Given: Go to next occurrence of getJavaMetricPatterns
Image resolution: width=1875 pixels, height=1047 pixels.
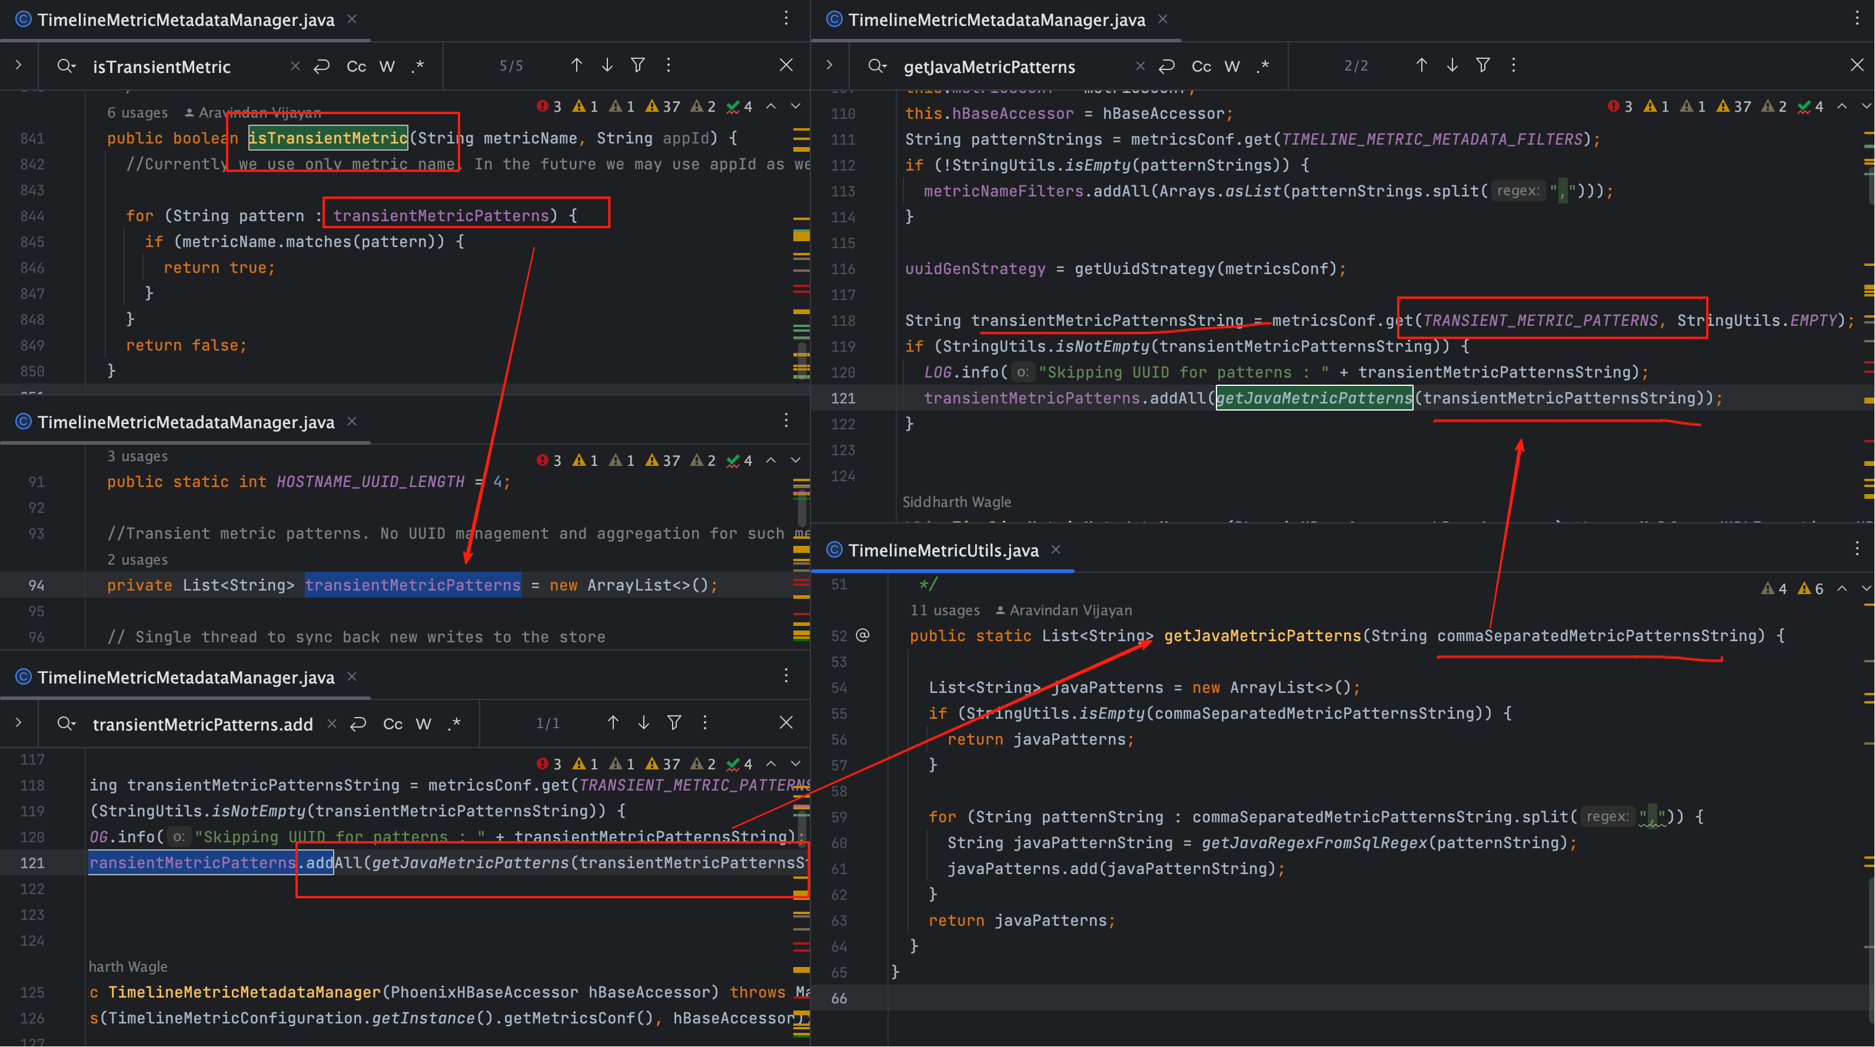Looking at the screenshot, I should coord(1452,65).
